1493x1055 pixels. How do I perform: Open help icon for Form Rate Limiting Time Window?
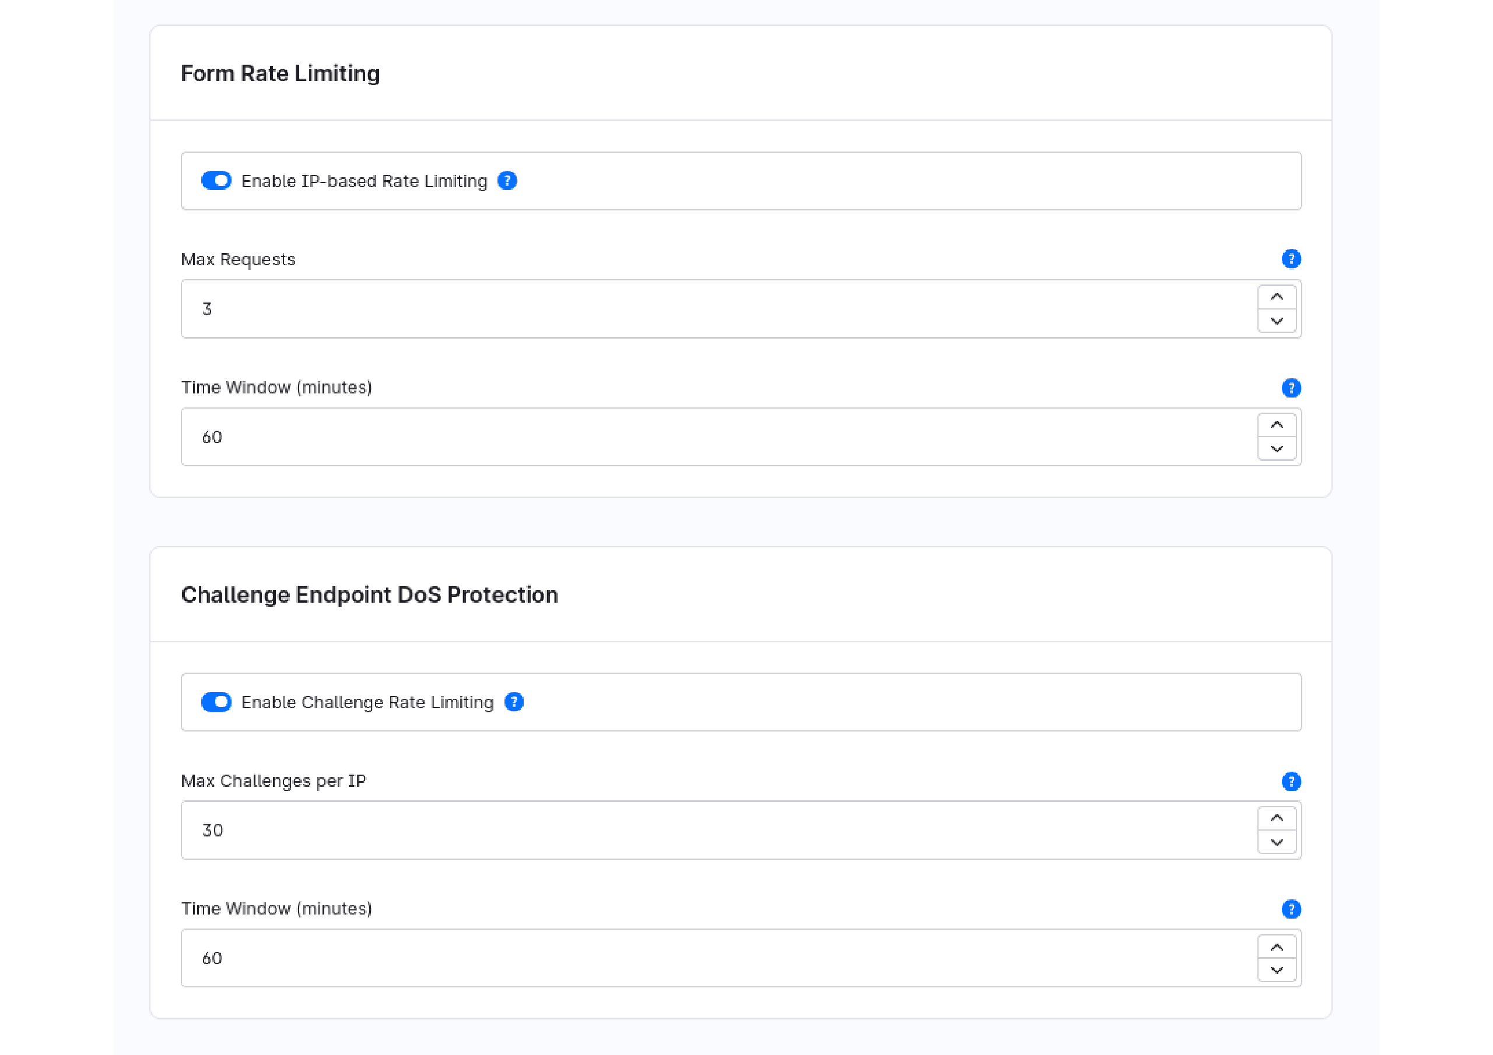pos(1291,388)
